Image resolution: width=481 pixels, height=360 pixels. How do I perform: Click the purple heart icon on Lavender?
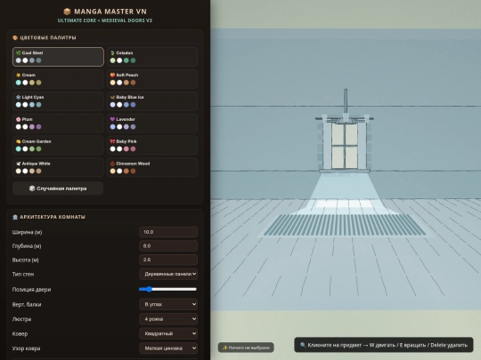[112, 119]
